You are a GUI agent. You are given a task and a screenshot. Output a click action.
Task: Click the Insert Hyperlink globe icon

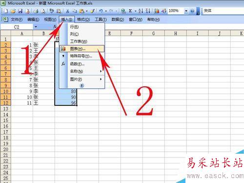pyautogui.click(x=123, y=11)
